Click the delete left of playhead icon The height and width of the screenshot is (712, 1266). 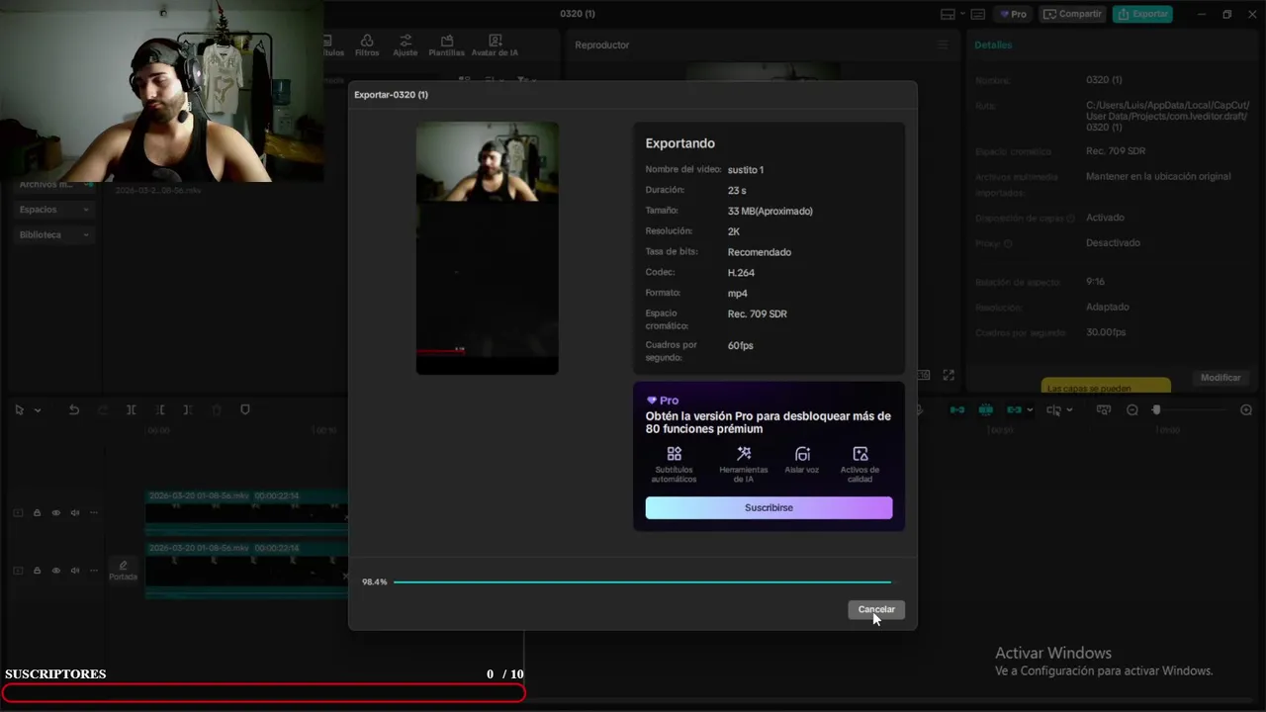[x=159, y=409]
